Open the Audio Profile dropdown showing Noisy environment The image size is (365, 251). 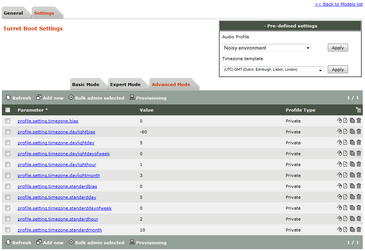[x=267, y=48]
